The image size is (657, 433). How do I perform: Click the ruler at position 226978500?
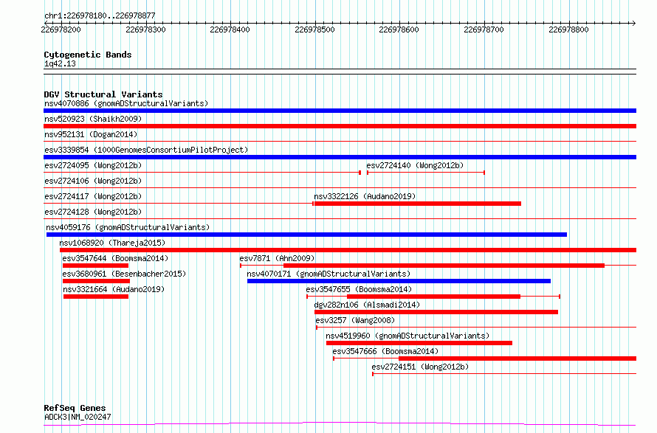click(x=314, y=30)
